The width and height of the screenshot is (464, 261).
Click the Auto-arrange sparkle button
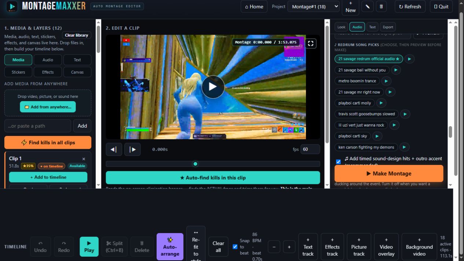[x=170, y=247]
